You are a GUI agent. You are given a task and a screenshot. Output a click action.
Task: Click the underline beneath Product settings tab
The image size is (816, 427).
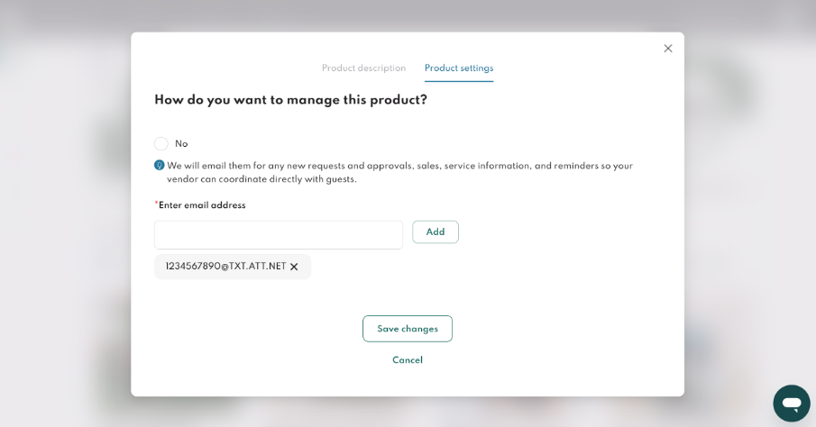pyautogui.click(x=459, y=81)
